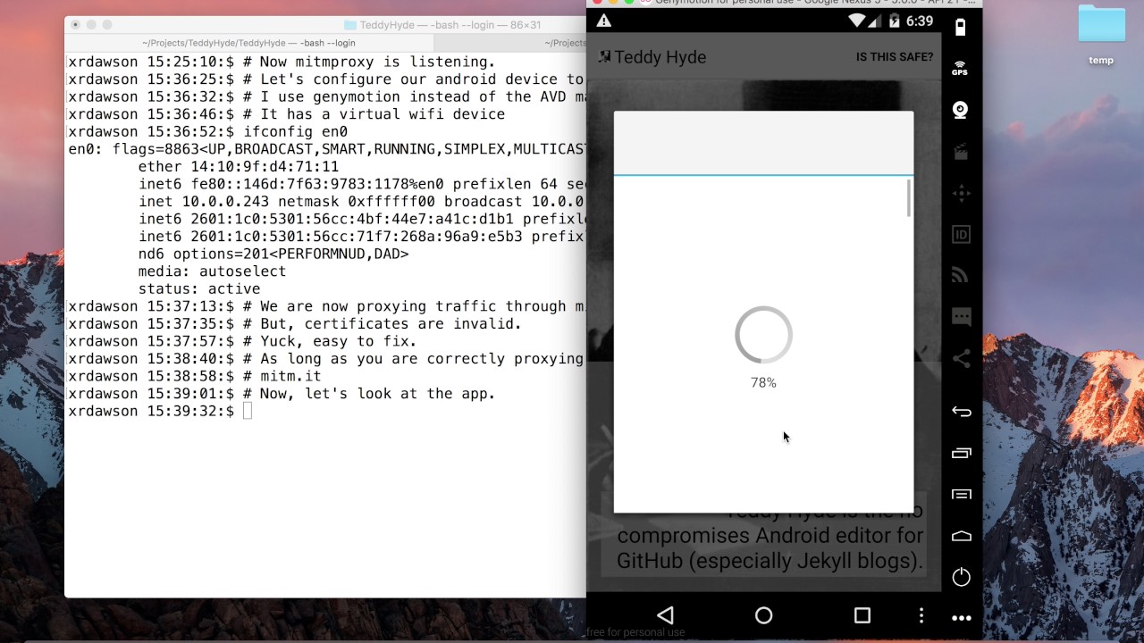Click the 'status: active' line in terminal
Image resolution: width=1144 pixels, height=643 pixels.
pyautogui.click(x=199, y=288)
